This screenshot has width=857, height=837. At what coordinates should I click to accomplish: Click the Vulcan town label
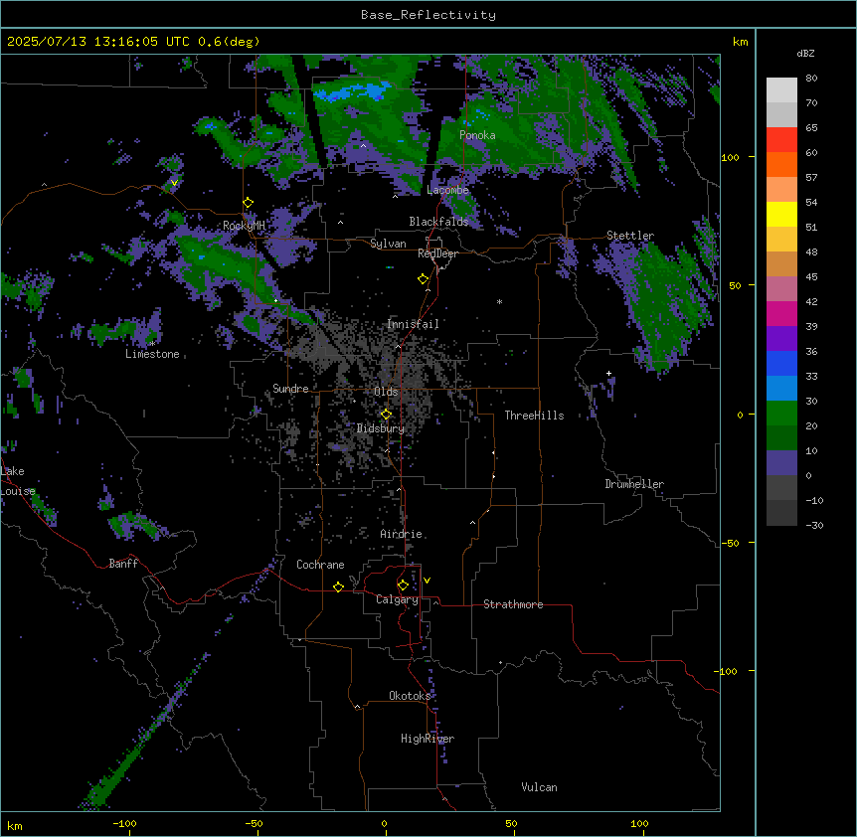[x=539, y=787]
